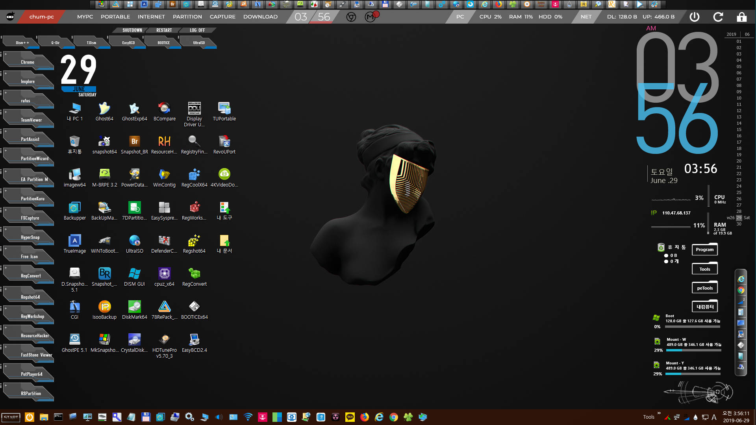
Task: Open DISM GUI desktop icon
Action: tap(134, 277)
